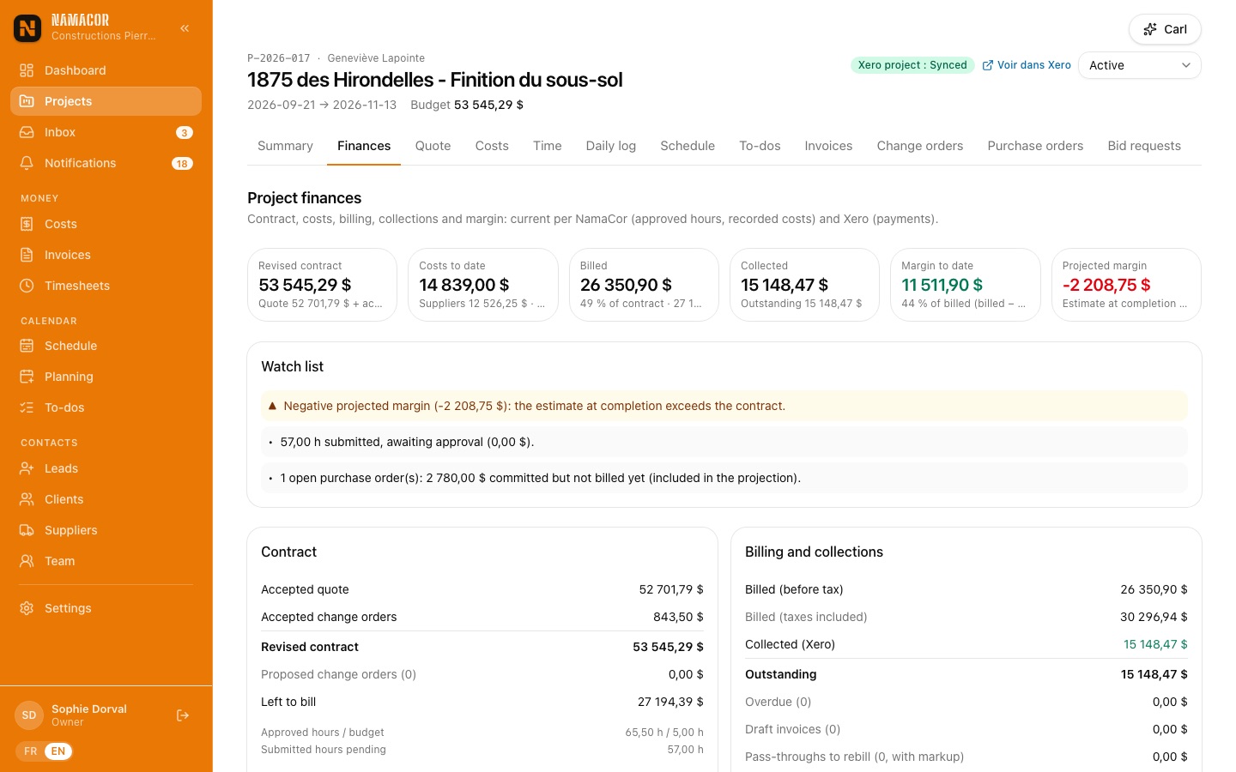Click the Costs to date summary card
The image size is (1236, 772).
(483, 285)
